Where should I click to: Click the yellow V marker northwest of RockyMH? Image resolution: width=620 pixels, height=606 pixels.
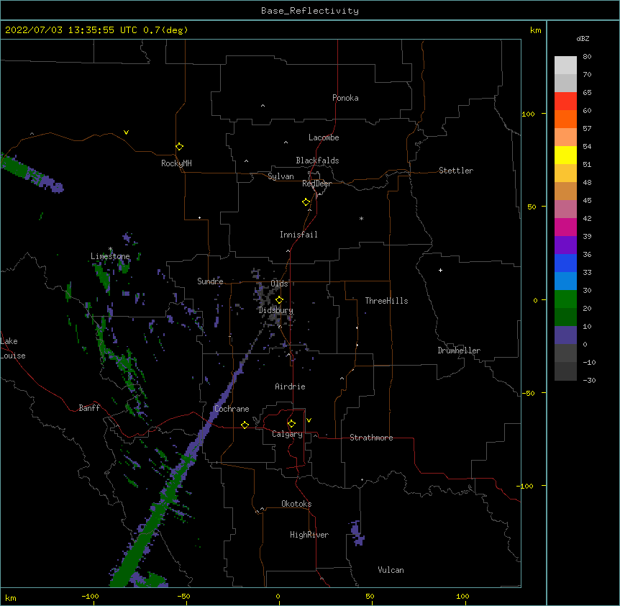coord(126,132)
